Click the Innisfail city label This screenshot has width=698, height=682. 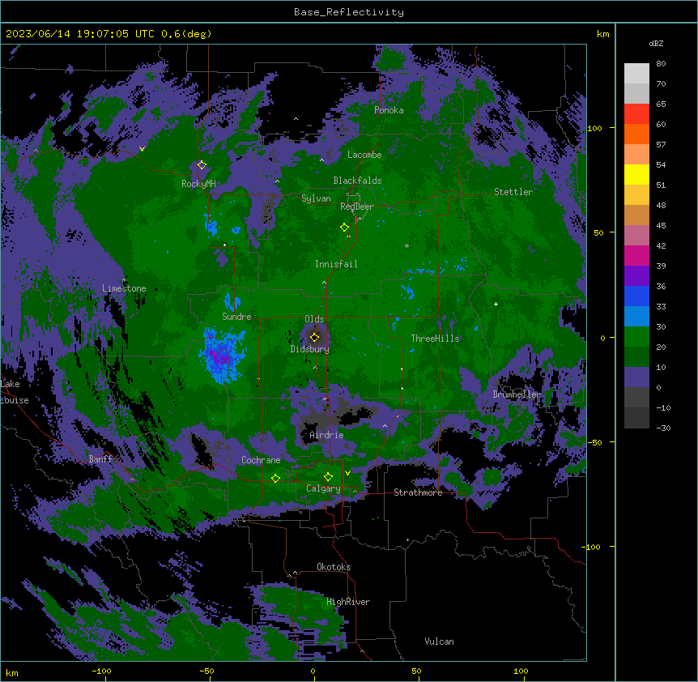336,264
